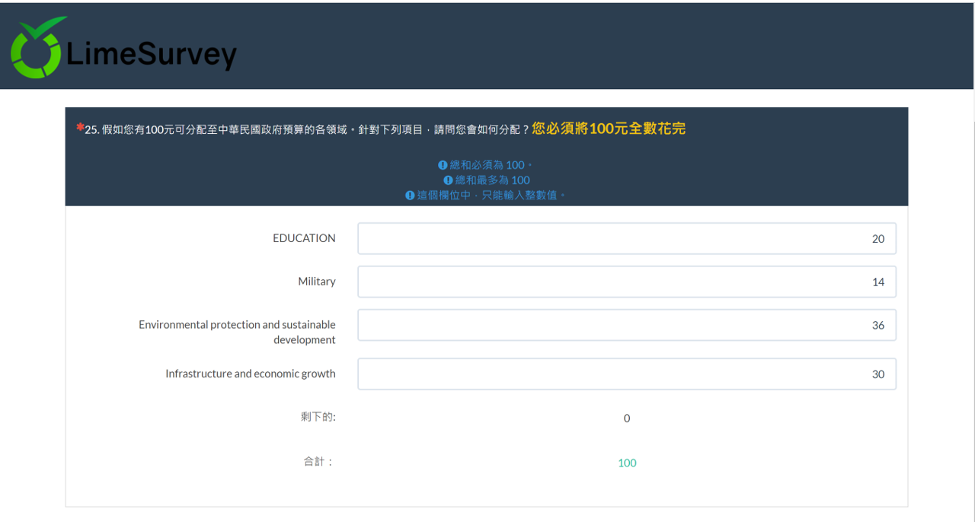Focus the EDUCATION input field
The width and height of the screenshot is (975, 522).
(626, 238)
